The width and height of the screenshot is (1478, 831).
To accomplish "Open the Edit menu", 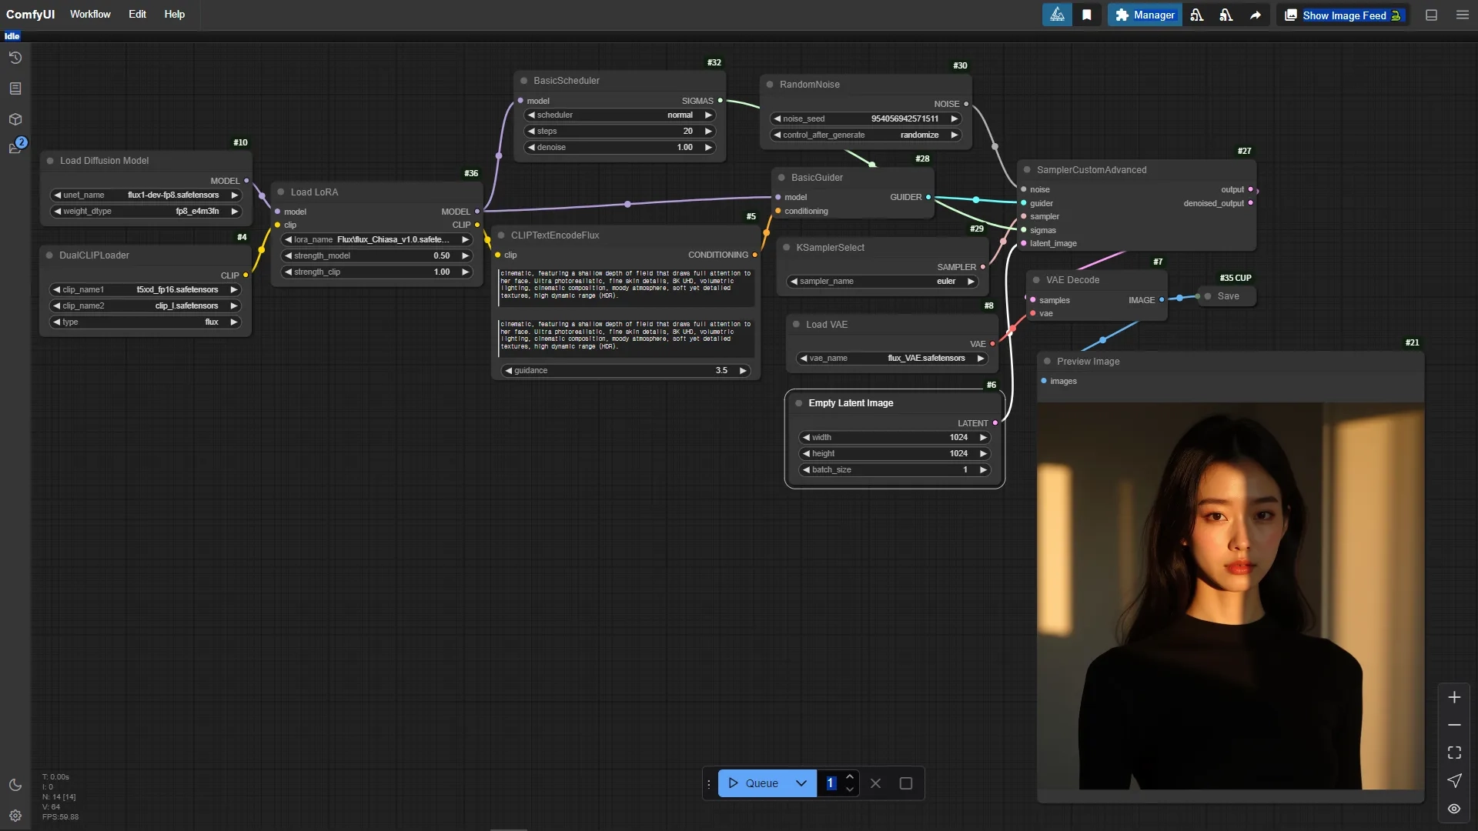I will point(137,15).
